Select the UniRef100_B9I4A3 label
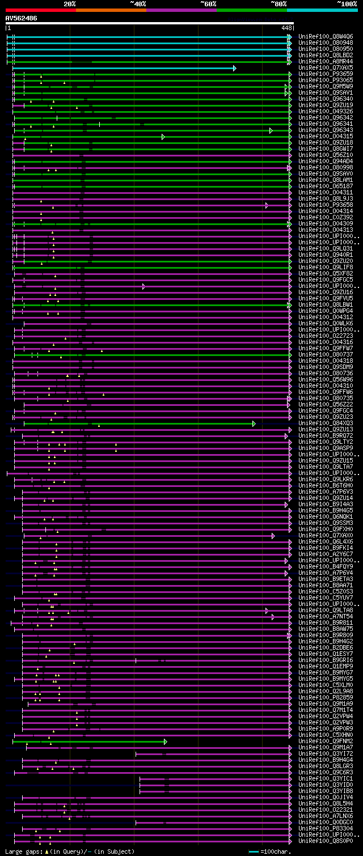Screen dimensions: 363x856 pyautogui.click(x=326, y=504)
